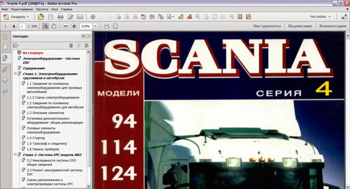Image resolution: width=350 pixels, height=189 pixels.
Task: Click the brown notebook icon in toolbar
Action: click(240, 17)
